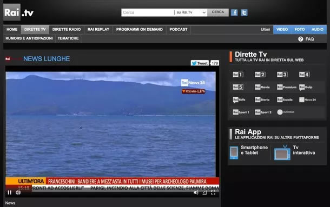This screenshot has height=207, width=330.
Task: Click the Cerca search input field
Action: pos(148,12)
